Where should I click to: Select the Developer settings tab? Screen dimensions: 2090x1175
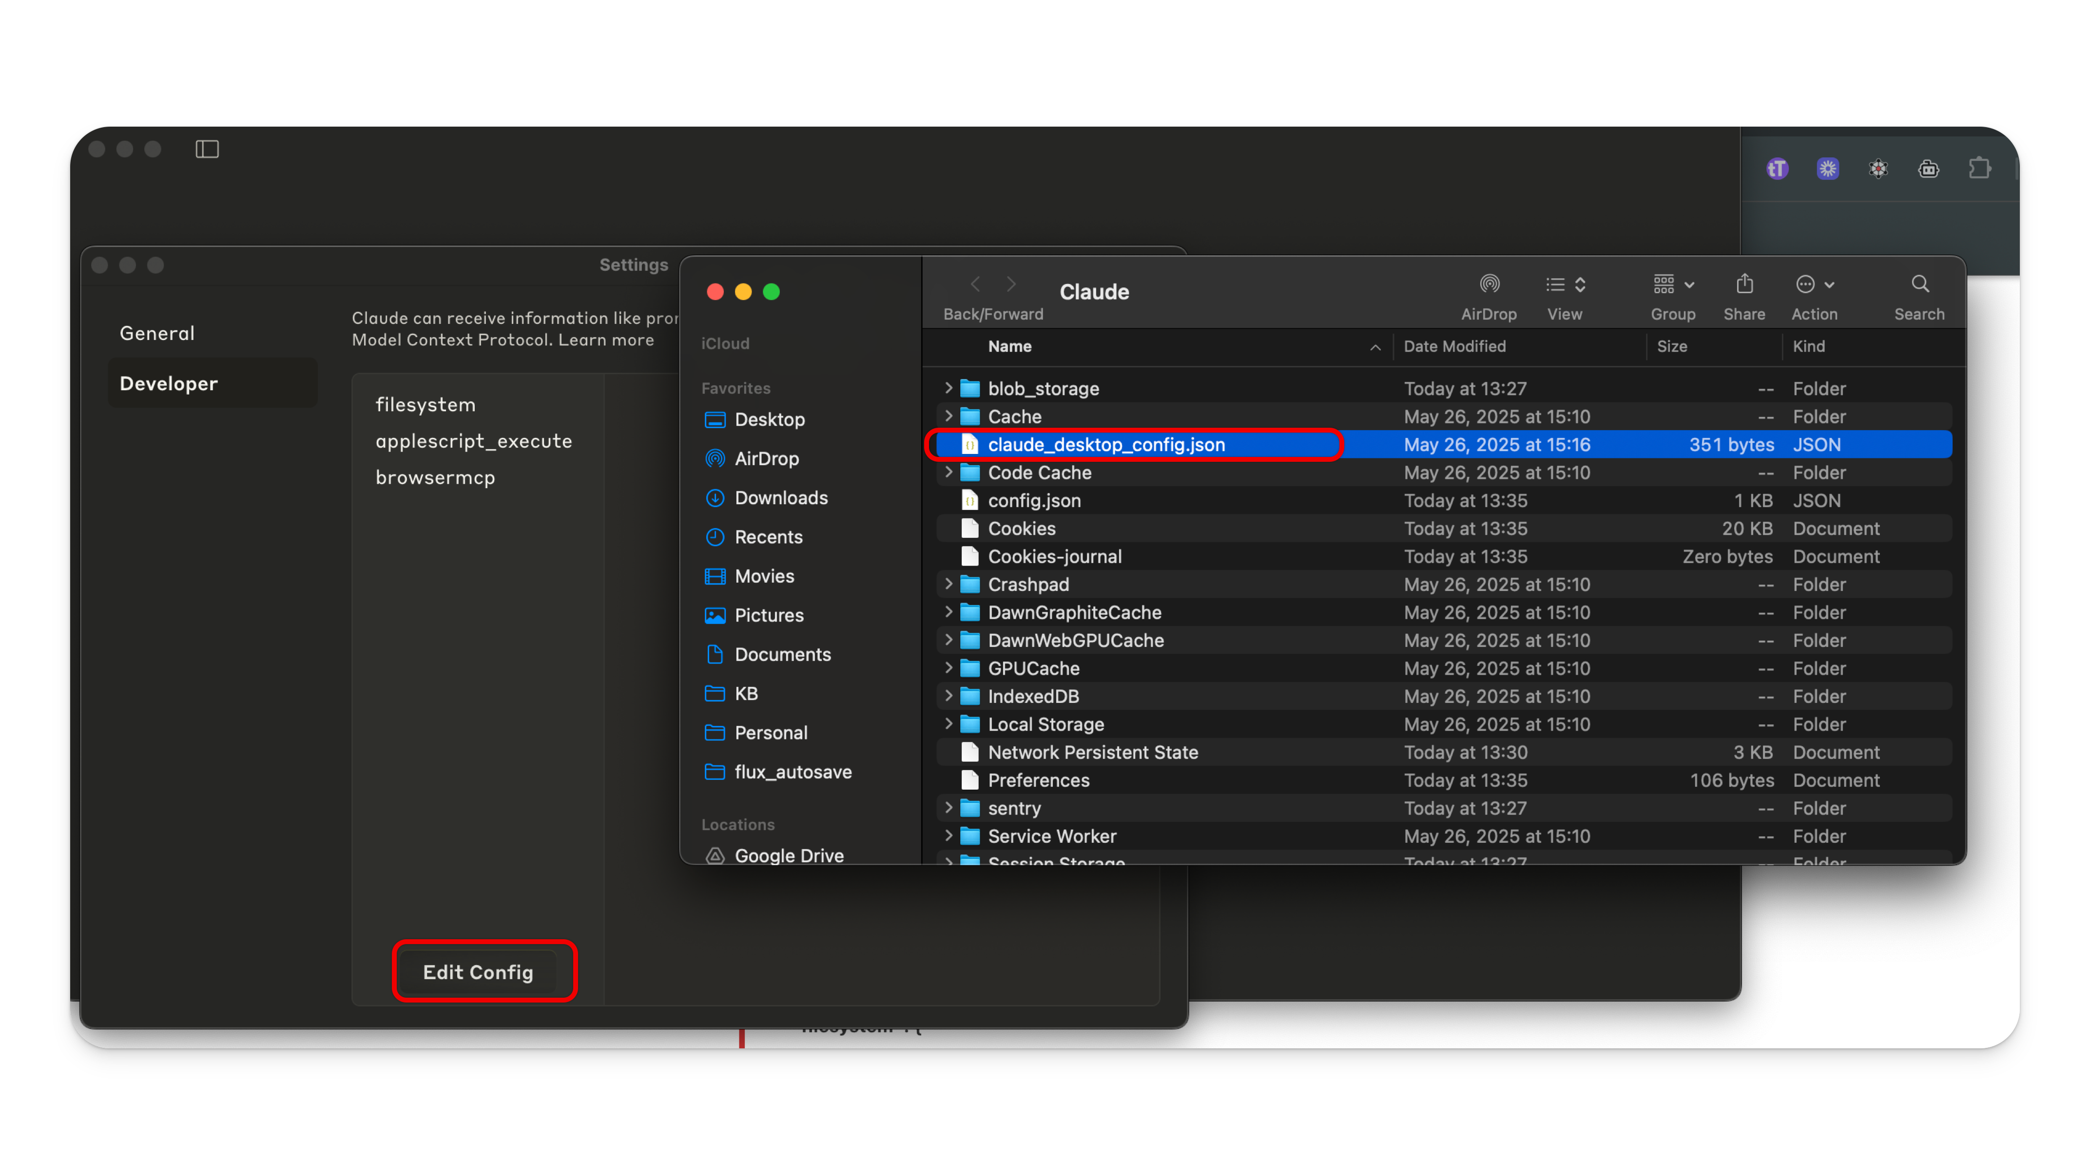[169, 383]
